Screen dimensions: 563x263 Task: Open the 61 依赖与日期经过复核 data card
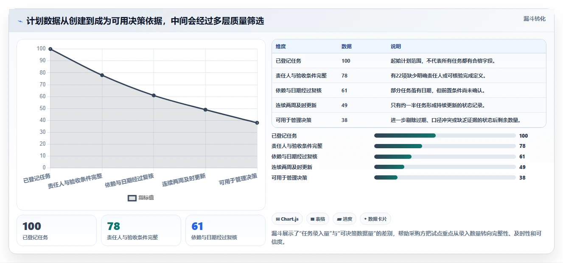[x=225, y=230]
